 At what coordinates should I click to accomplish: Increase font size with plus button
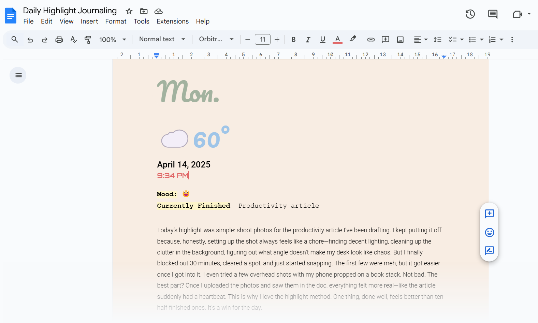click(277, 40)
